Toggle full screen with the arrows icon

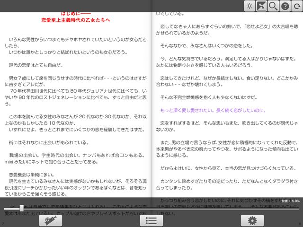261,6
